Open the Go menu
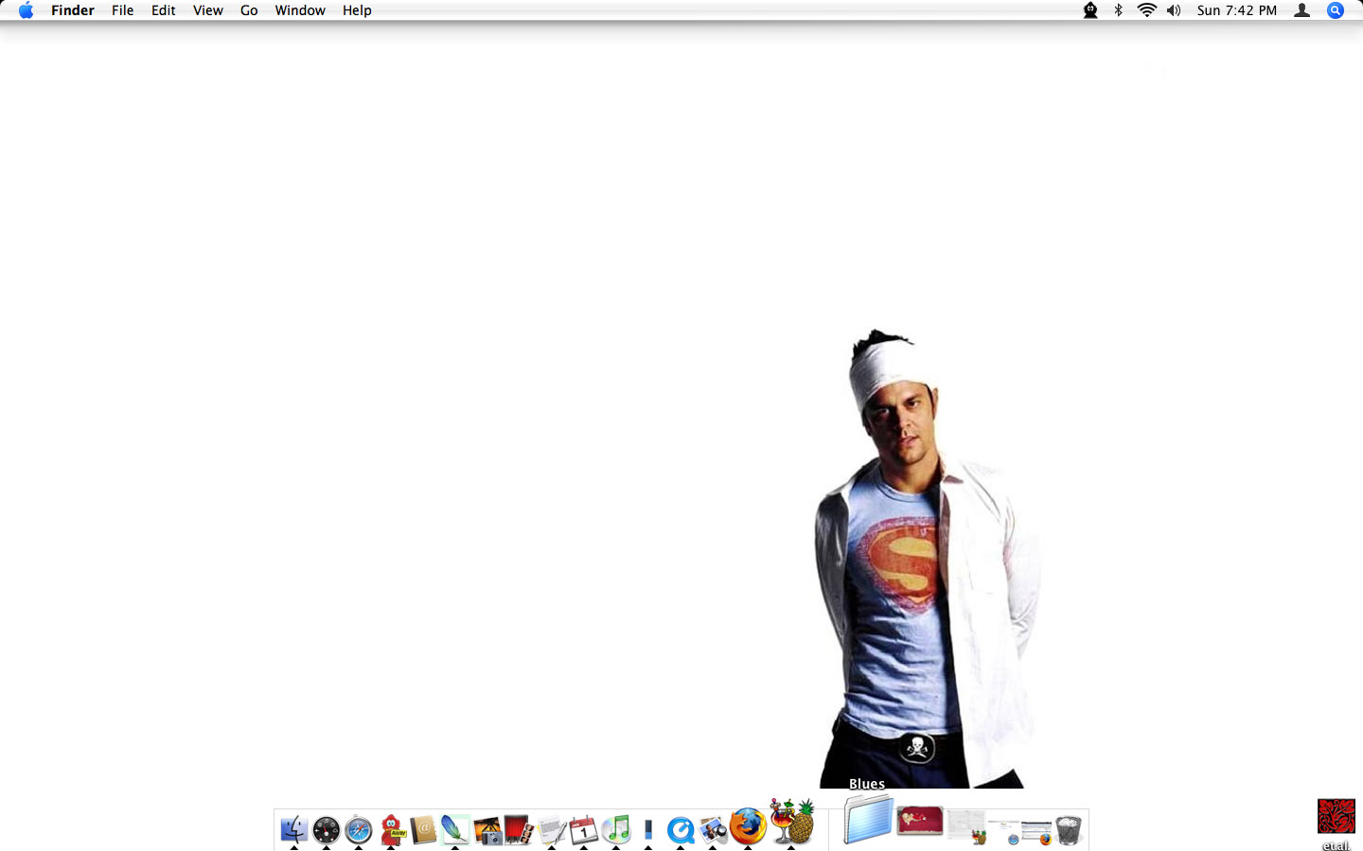This screenshot has height=851, width=1363. click(249, 10)
